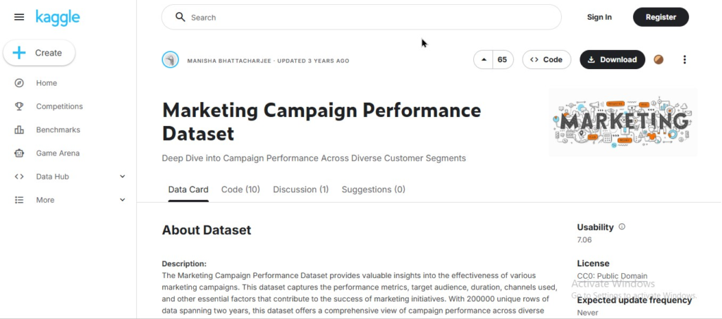Click the Home compass icon

(x=20, y=83)
